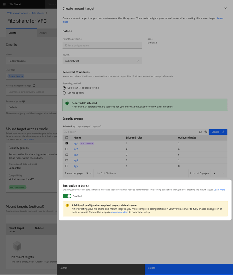Check the sg5 security group checkbox
The width and height of the screenshot is (233, 275).
tap(67, 166)
